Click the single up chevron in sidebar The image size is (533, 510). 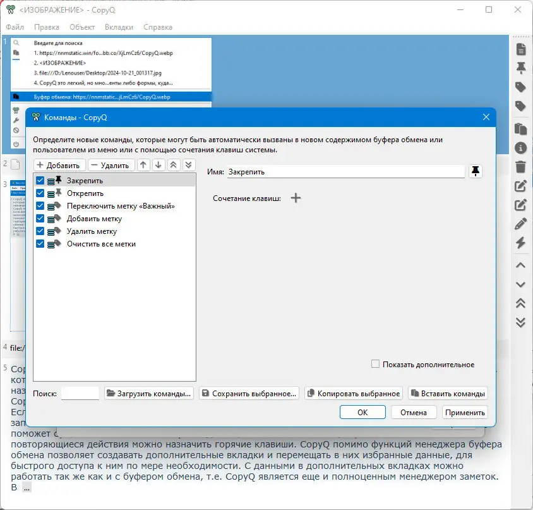click(521, 265)
